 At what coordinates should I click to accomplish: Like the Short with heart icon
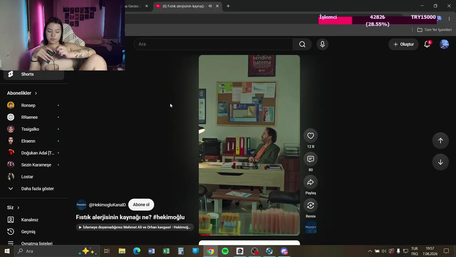311,136
